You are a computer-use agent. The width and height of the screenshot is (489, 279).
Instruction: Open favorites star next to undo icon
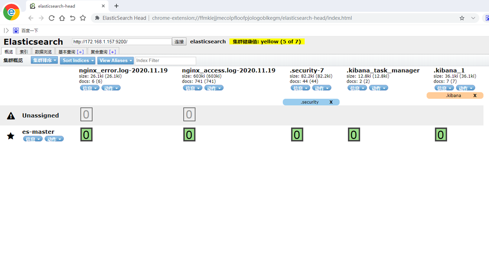(x=83, y=18)
